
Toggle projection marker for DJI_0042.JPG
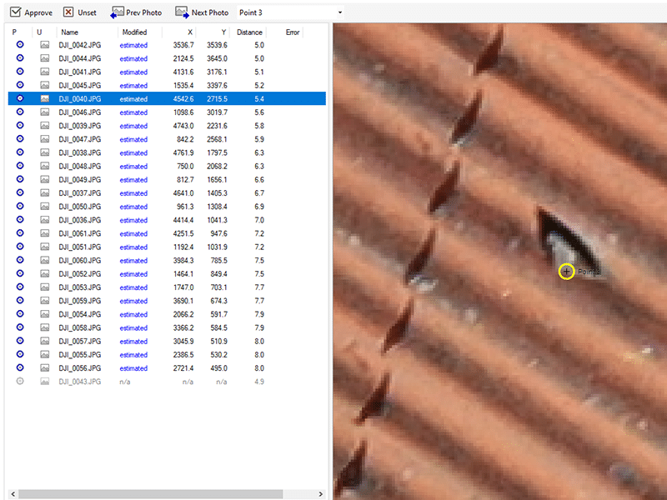tap(20, 45)
